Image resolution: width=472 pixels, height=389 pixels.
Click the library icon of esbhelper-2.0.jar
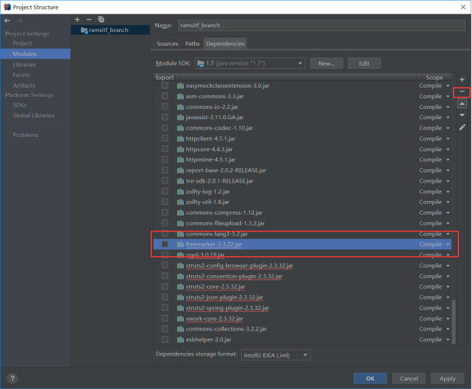click(x=180, y=340)
